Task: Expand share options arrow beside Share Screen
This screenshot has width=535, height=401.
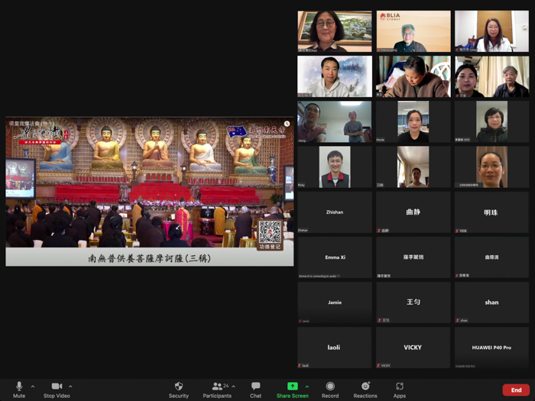Action: [x=307, y=386]
